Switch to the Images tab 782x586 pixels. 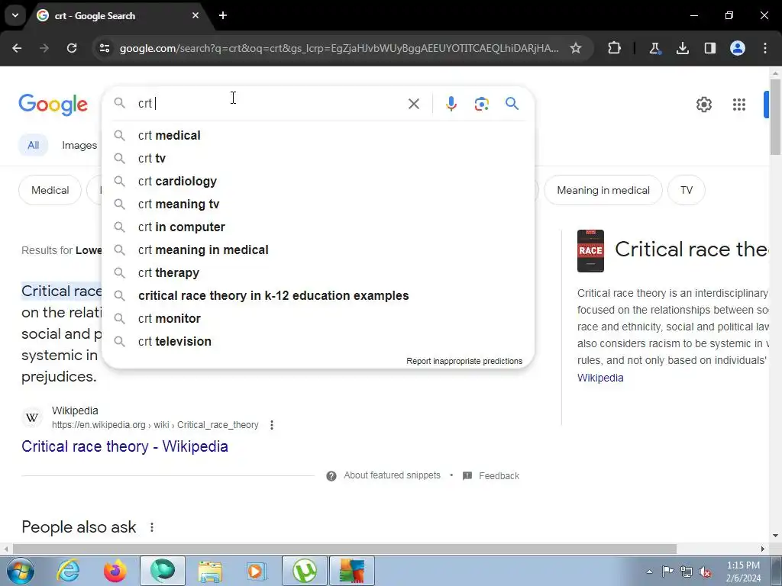point(79,145)
